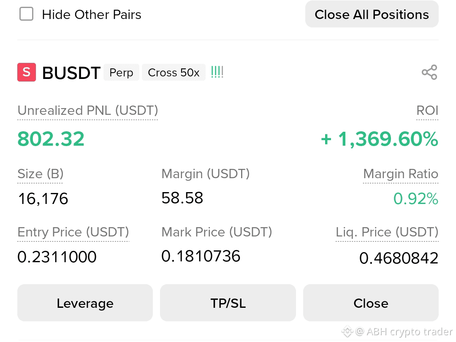Click the Size (B) label
Image resolution: width=456 pixels, height=342 pixels.
41,174
